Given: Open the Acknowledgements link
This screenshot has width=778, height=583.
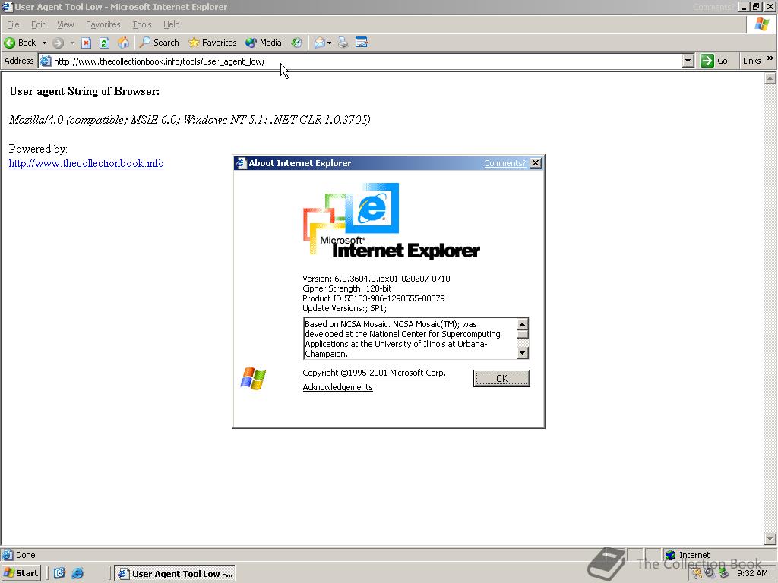Looking at the screenshot, I should click(x=337, y=387).
